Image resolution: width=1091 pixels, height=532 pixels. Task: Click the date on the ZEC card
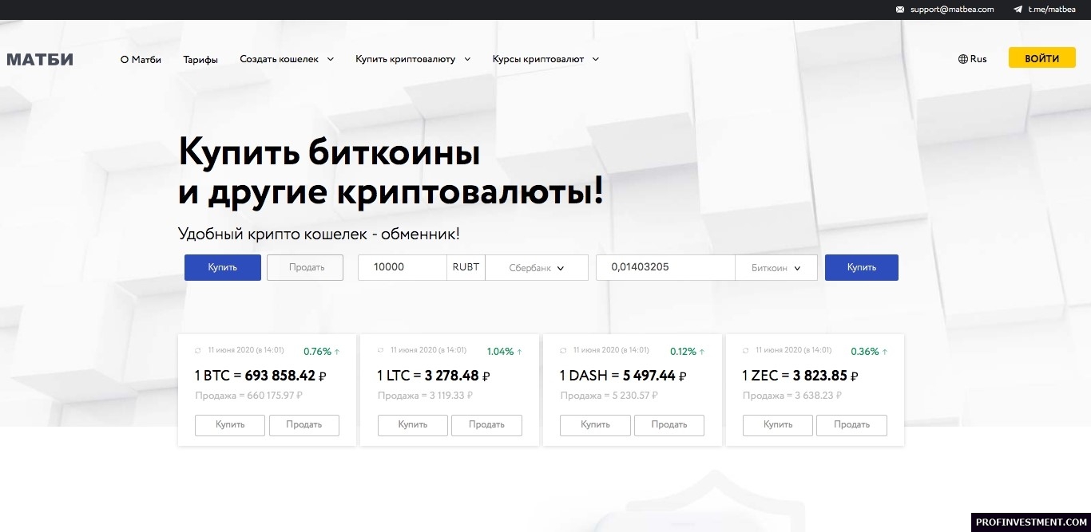click(x=793, y=350)
